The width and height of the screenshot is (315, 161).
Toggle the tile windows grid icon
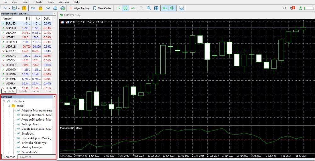tap(156, 8)
